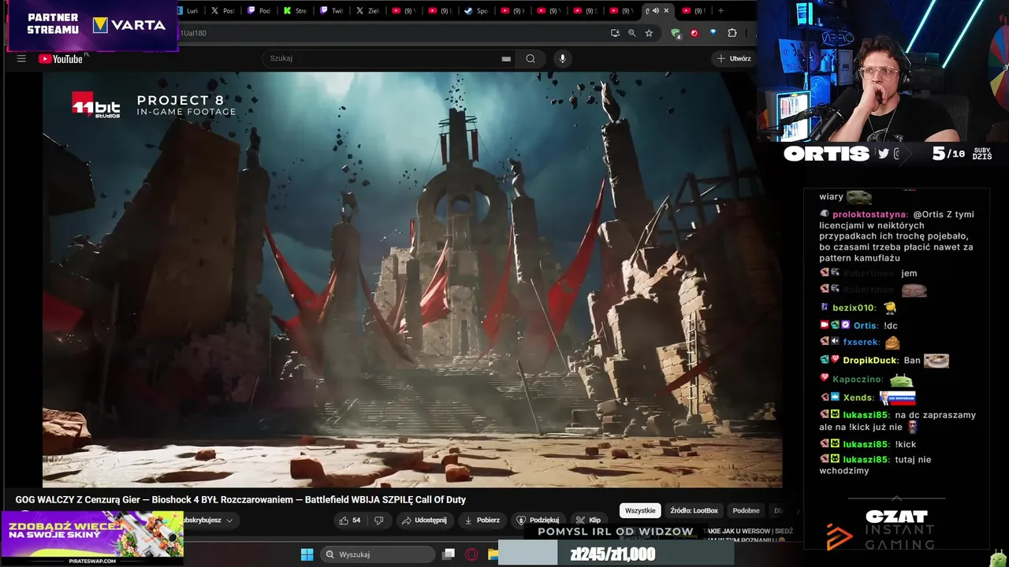Click the Varta partner streamu banner
The width and height of the screenshot is (1009, 567).
click(93, 25)
